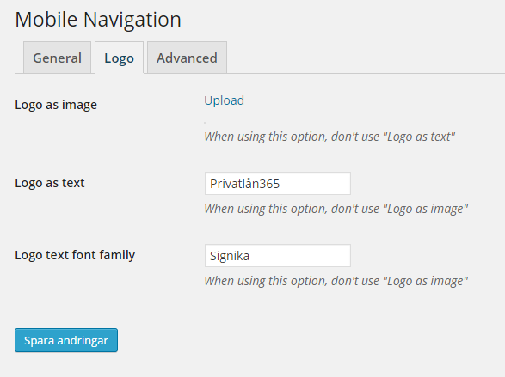Click the "Logo text font family" label

[75, 255]
